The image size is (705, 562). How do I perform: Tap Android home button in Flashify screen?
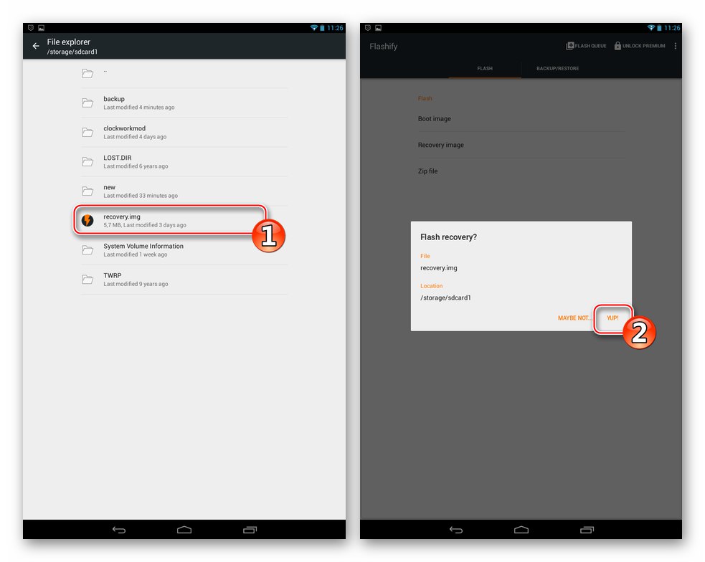pyautogui.click(x=521, y=530)
